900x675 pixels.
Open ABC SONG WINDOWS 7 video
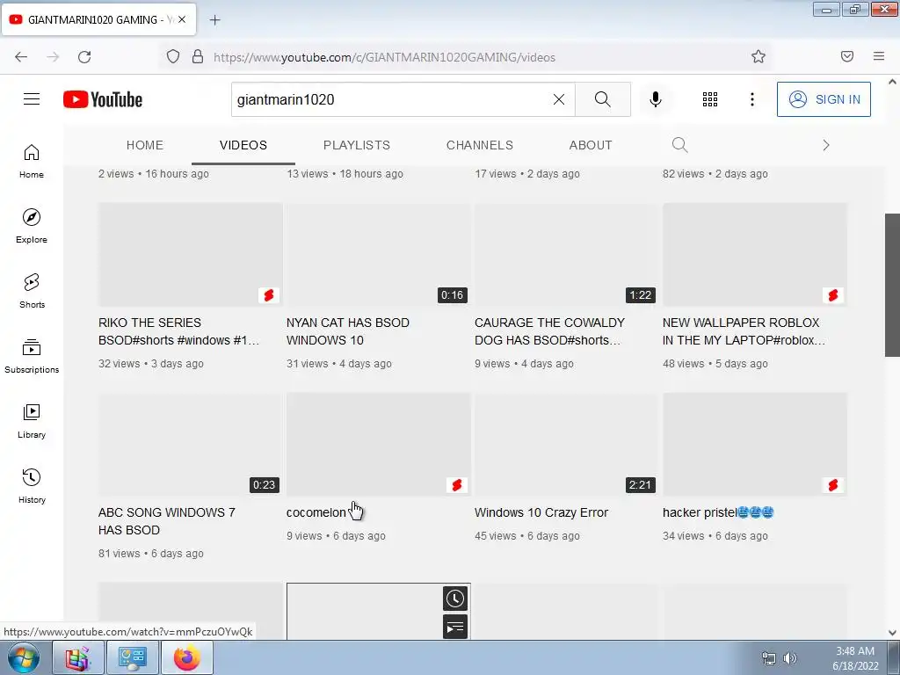coord(166,521)
